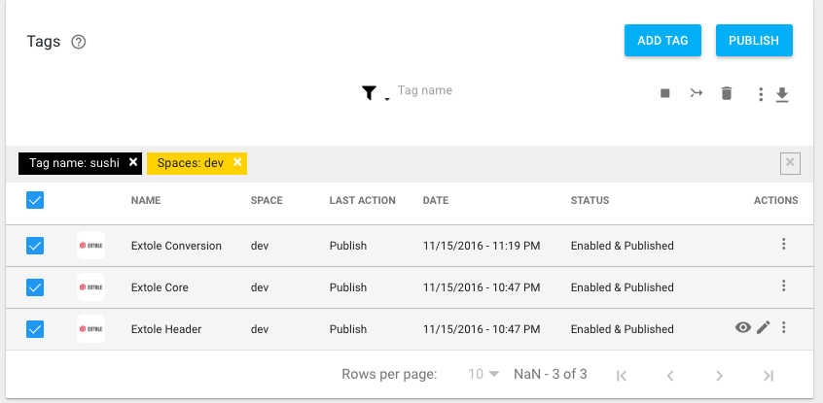Screen dimensions: 823x403
Task: Click the 'Extole Header' tag name
Action: pos(166,329)
